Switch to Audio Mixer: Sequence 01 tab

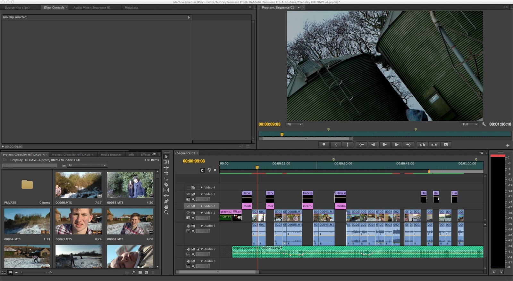92,7
